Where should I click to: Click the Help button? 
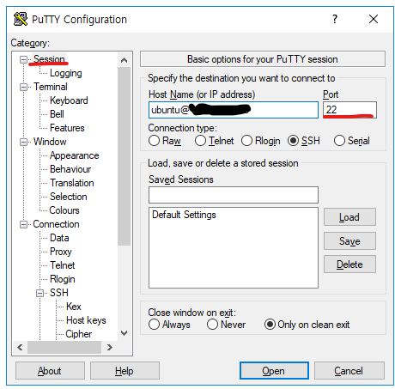point(125,371)
